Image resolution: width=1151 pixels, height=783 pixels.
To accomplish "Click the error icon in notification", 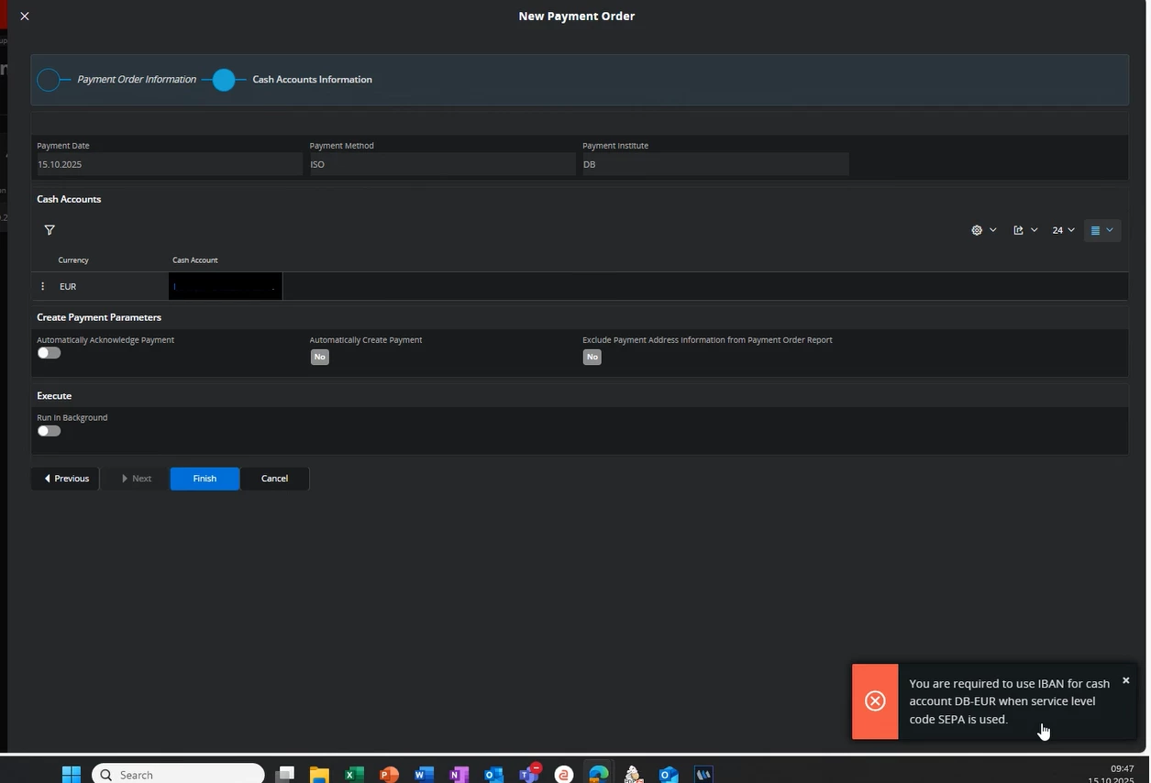I will [875, 701].
